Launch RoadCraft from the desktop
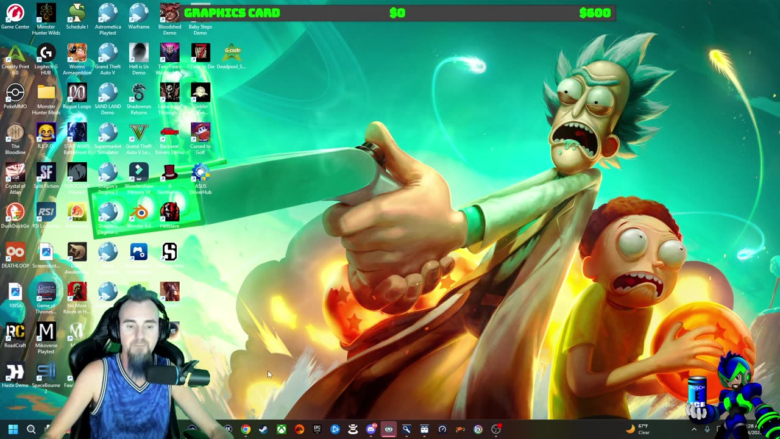 point(15,335)
